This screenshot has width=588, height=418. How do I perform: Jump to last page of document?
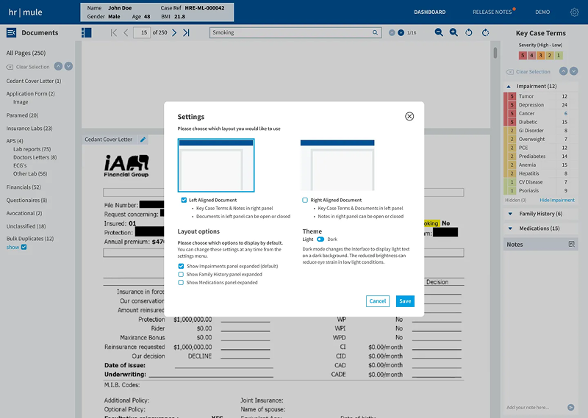[187, 32]
